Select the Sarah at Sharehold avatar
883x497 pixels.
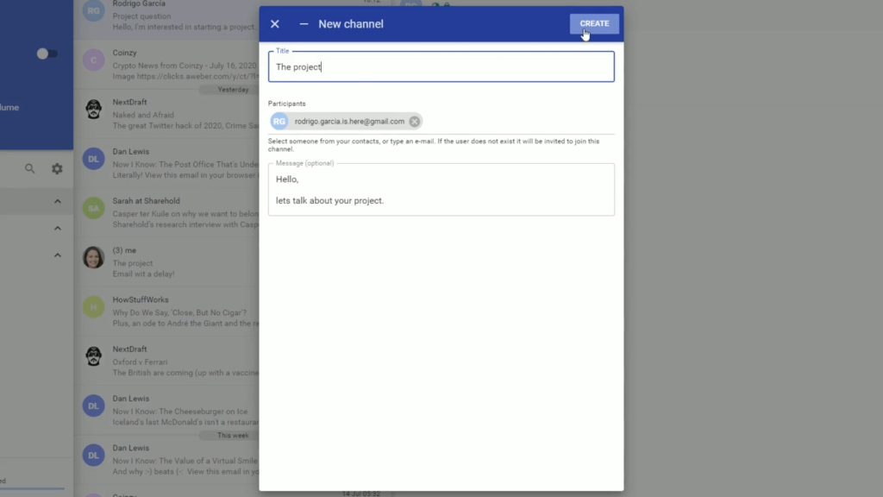(x=93, y=208)
